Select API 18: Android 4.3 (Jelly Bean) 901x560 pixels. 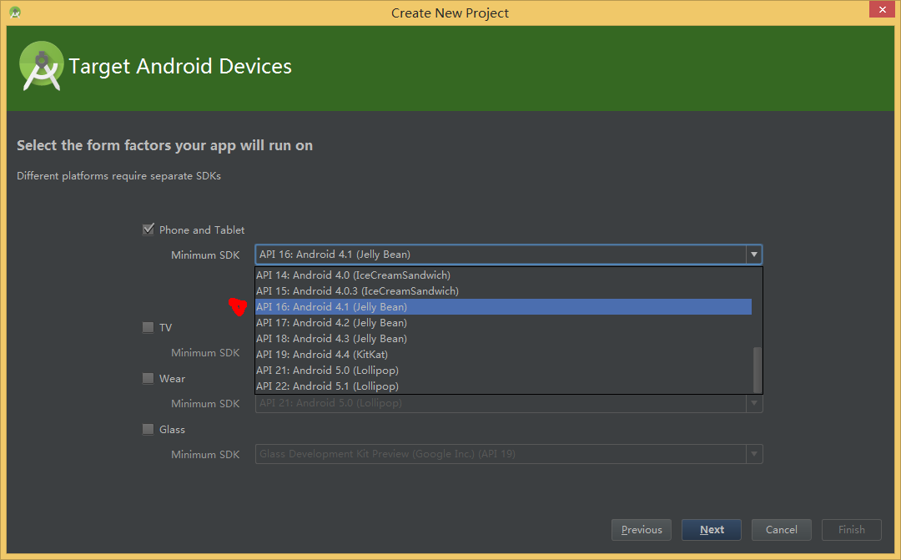(503, 339)
